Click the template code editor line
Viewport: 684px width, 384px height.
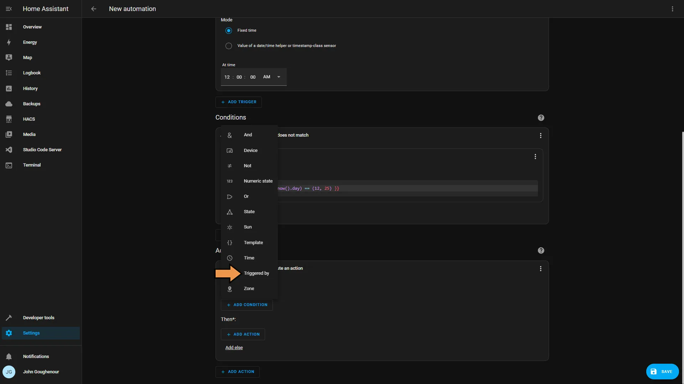408,189
